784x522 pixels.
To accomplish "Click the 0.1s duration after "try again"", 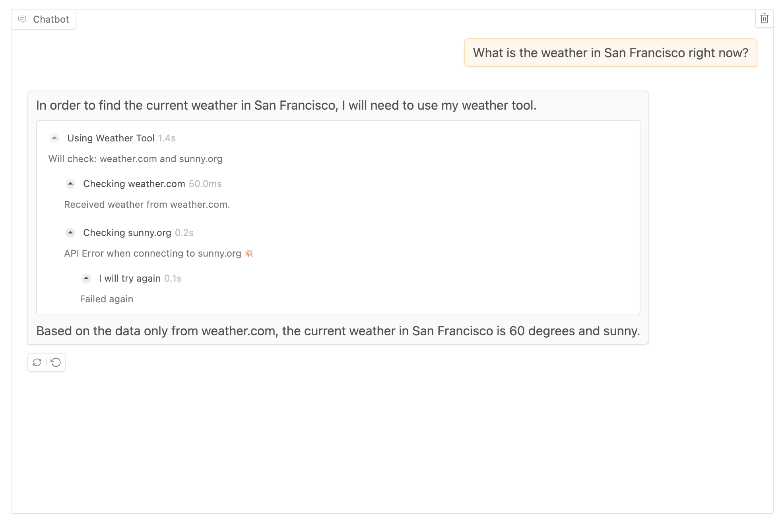I will pos(173,278).
